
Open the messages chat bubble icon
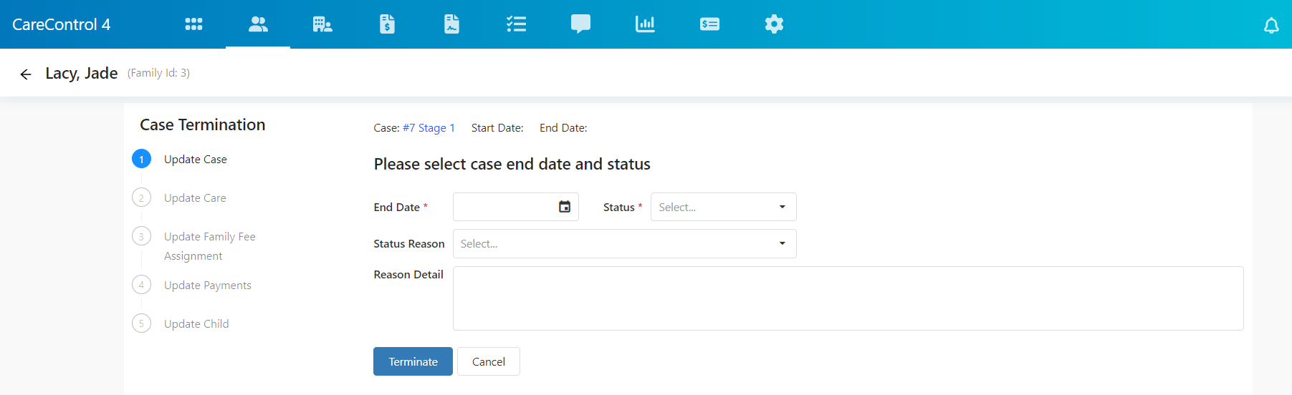tap(580, 24)
